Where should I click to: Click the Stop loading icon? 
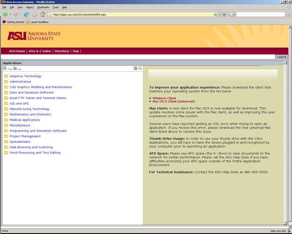(x=34, y=14)
